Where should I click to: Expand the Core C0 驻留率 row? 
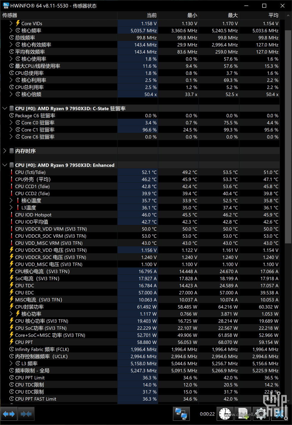[11, 123]
